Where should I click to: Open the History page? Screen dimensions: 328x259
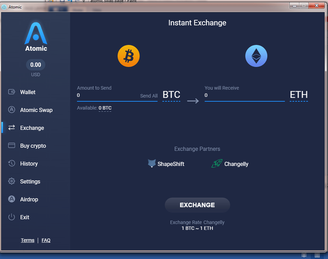point(29,164)
